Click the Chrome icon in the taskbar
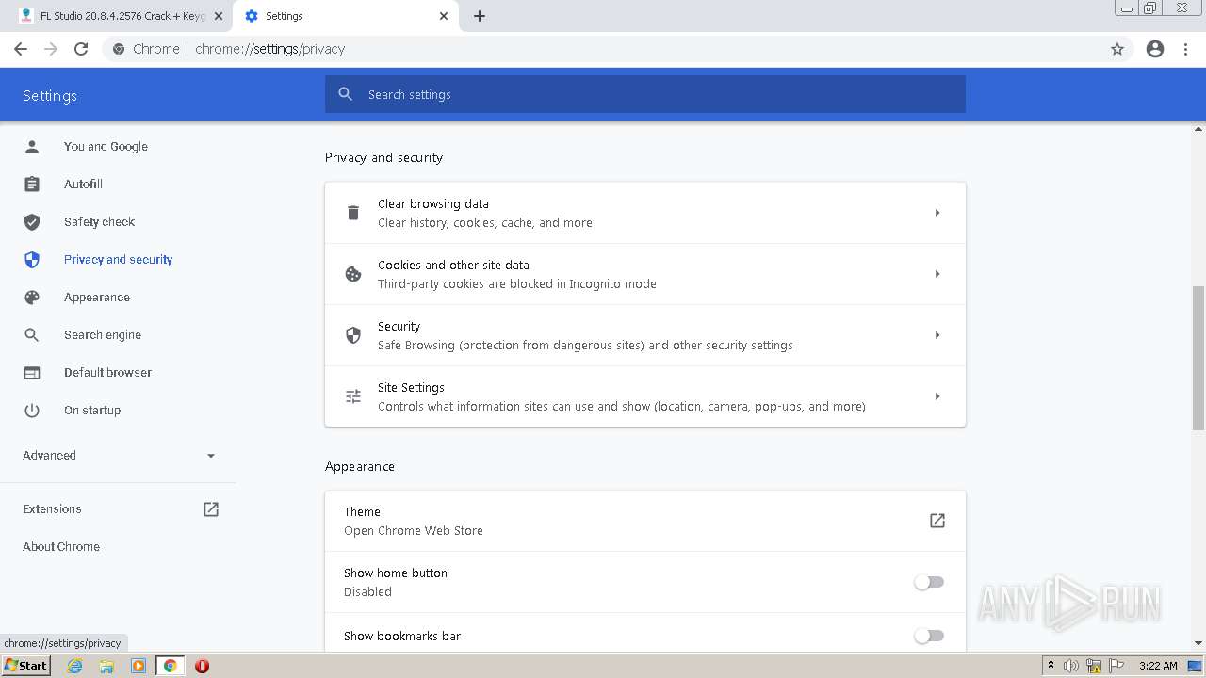The height and width of the screenshot is (678, 1206). (171, 666)
